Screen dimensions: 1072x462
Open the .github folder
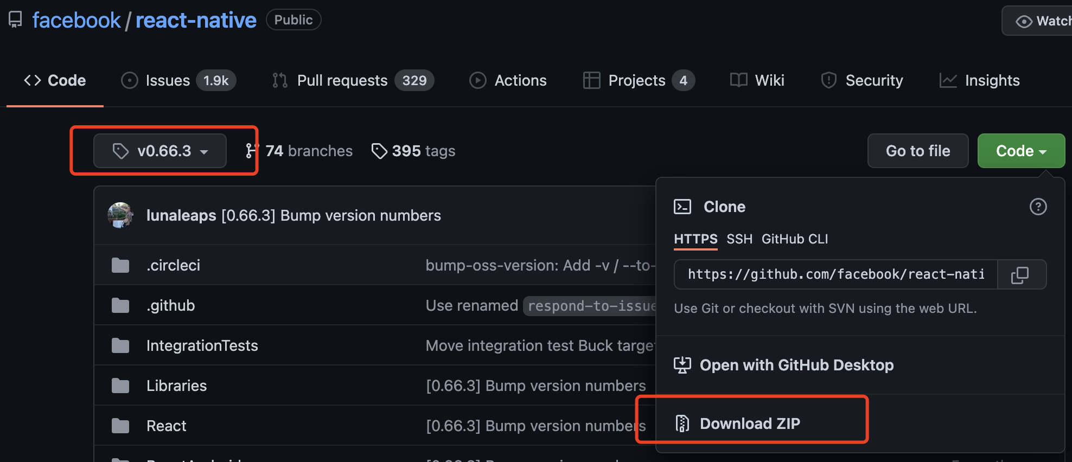pyautogui.click(x=170, y=305)
